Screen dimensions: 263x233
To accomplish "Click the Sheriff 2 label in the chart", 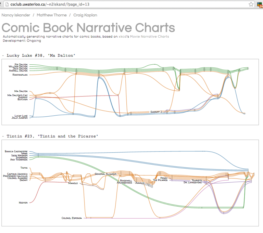I will coord(156,112).
